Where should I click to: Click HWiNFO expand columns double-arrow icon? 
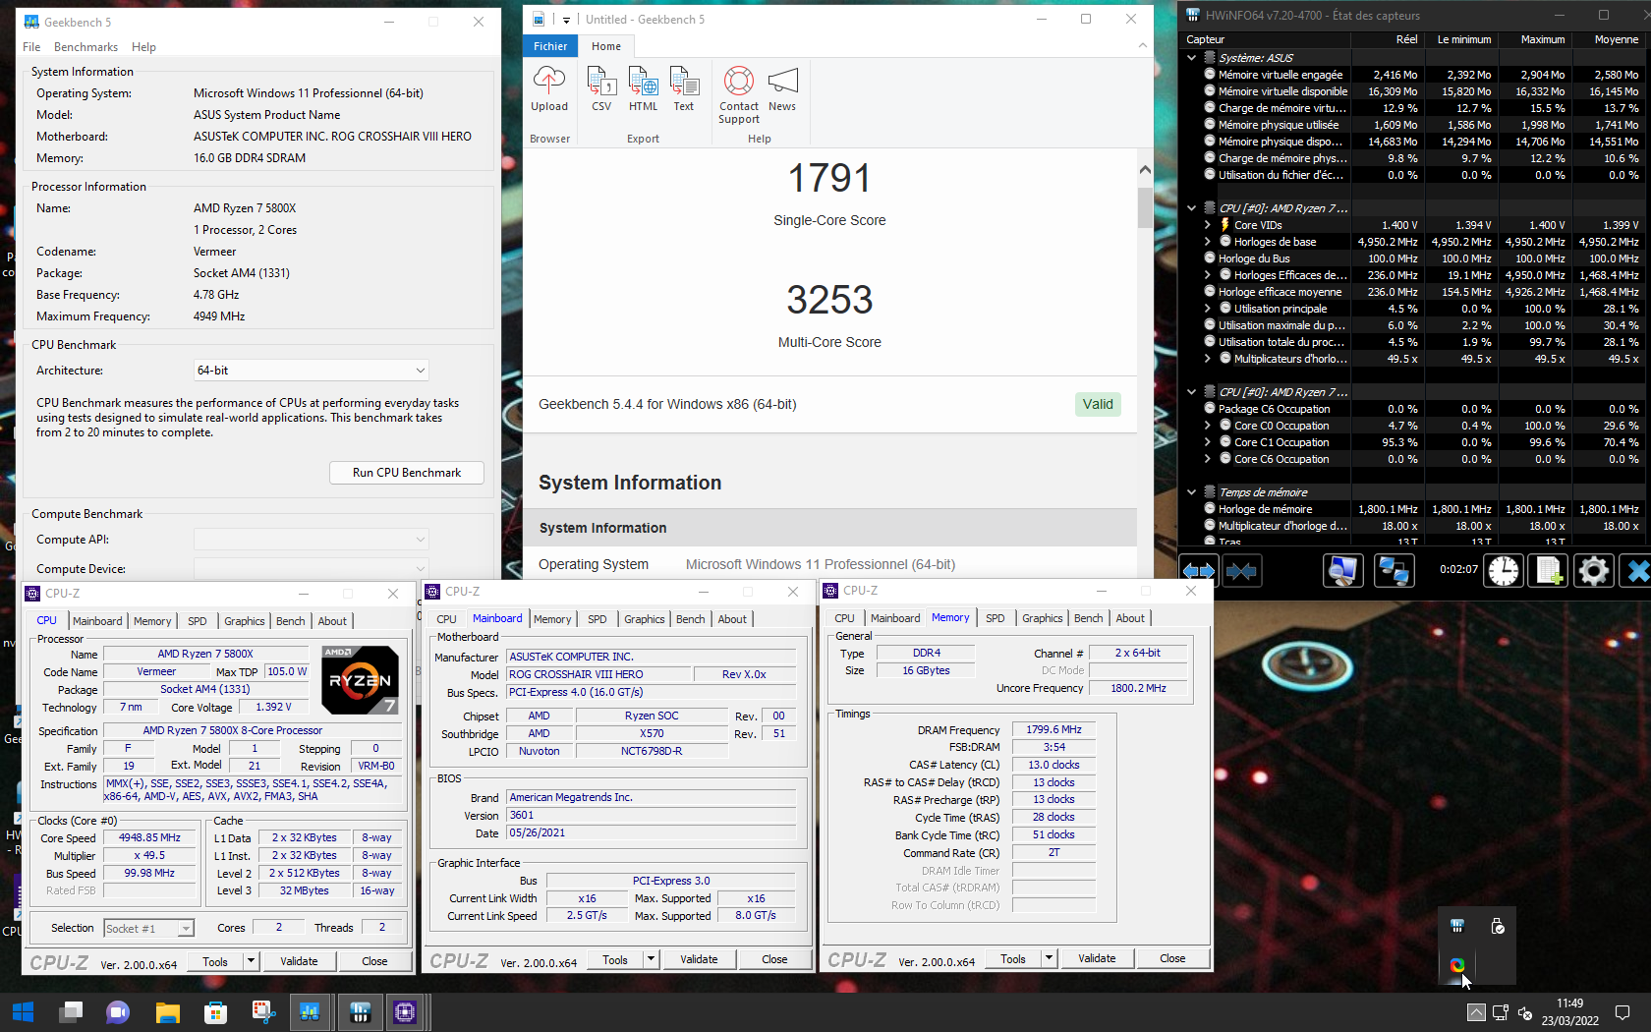coord(1199,571)
